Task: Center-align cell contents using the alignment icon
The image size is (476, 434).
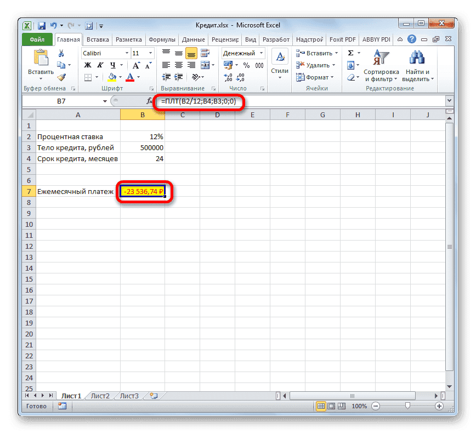Action: click(178, 65)
